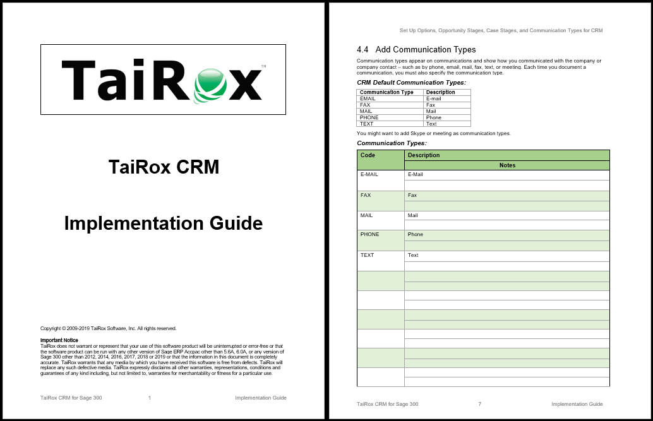The width and height of the screenshot is (653, 421).
Task: Click the "Implementation Guide" title on the cover page
Action: tap(164, 223)
